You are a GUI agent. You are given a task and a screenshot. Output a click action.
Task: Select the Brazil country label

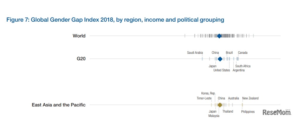pos(229,53)
